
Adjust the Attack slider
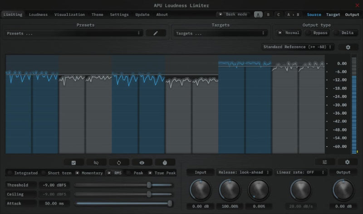click(123, 204)
